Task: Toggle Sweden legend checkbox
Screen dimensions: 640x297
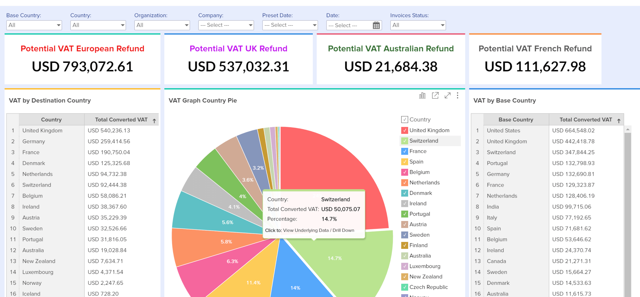Action: (404, 234)
